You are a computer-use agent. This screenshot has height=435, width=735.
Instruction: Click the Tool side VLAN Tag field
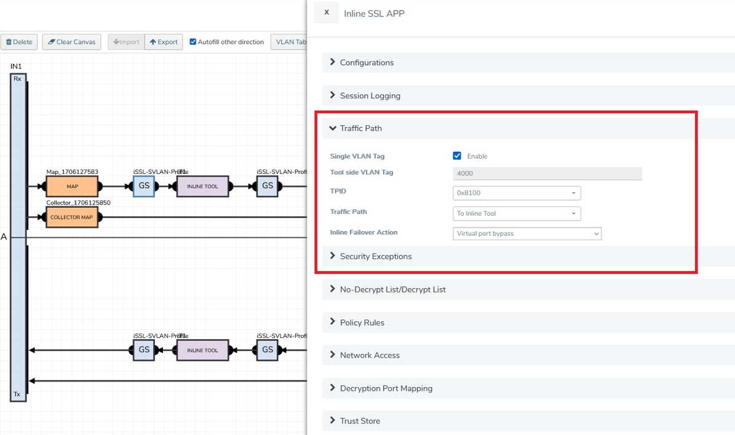[547, 173]
